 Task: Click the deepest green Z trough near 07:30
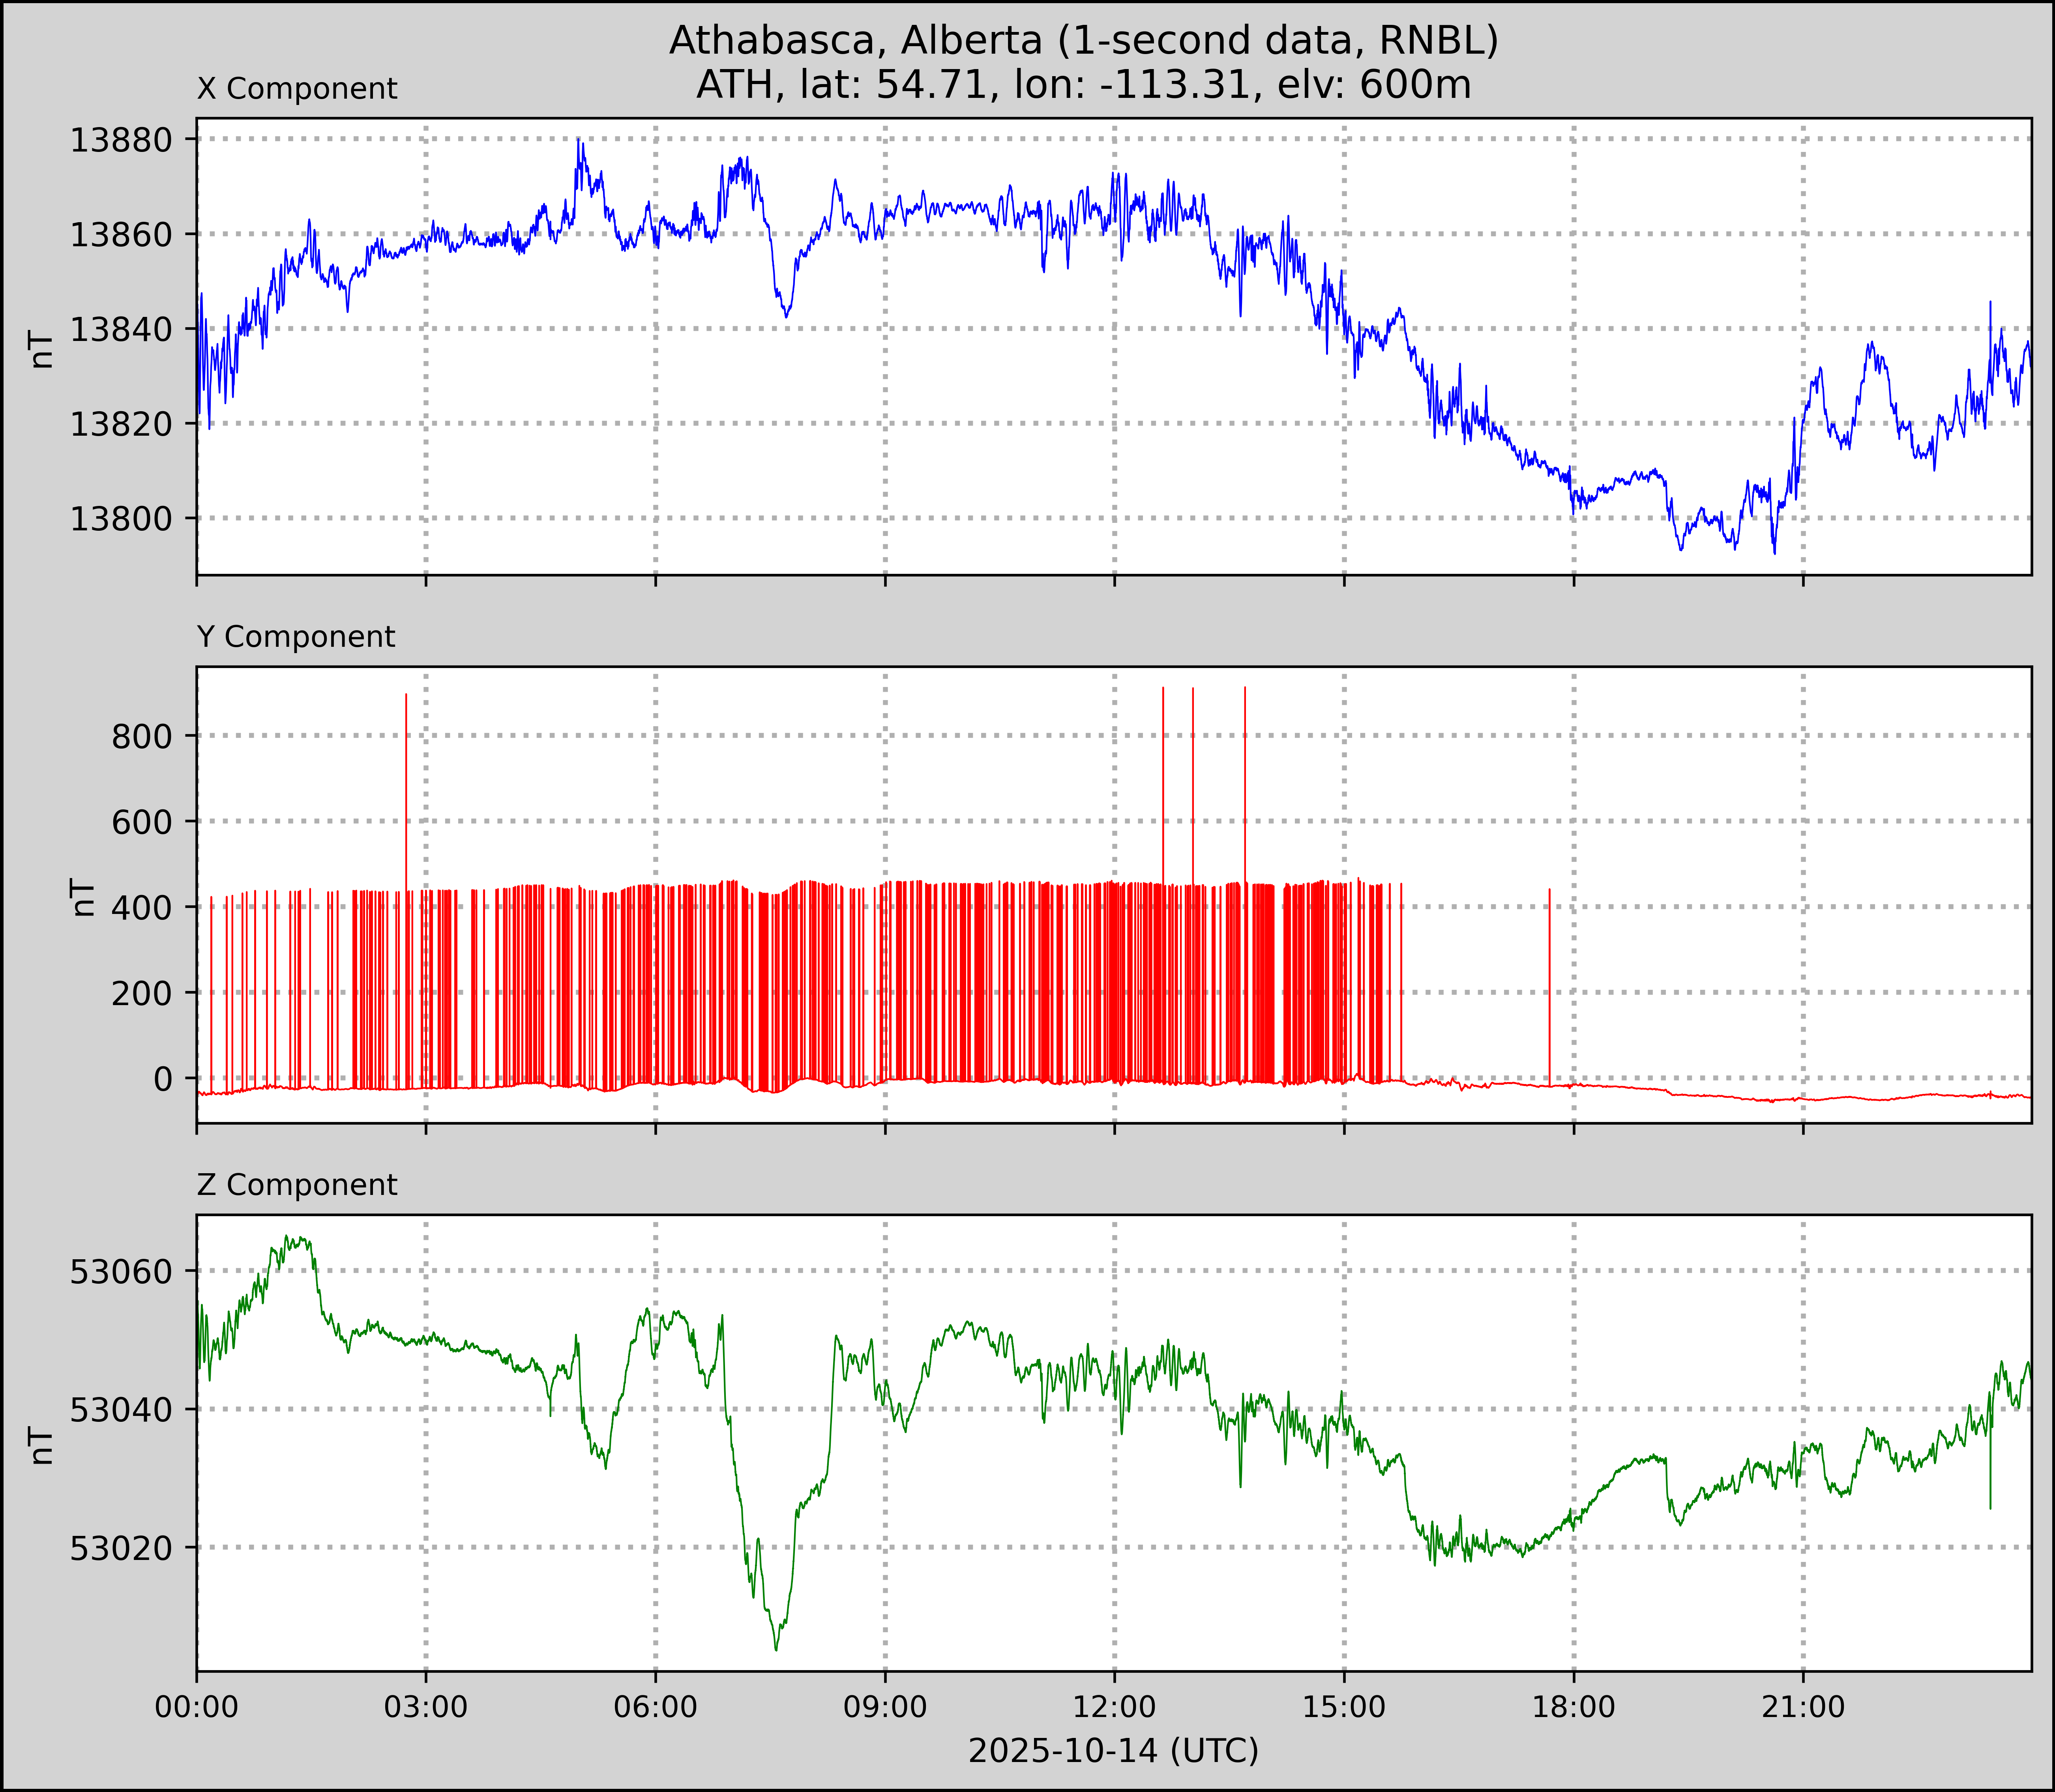coord(776,1647)
